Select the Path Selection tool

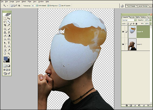click(x=5, y=43)
